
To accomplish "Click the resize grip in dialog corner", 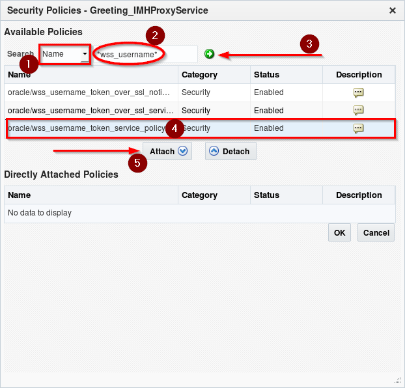I will [397, 381].
